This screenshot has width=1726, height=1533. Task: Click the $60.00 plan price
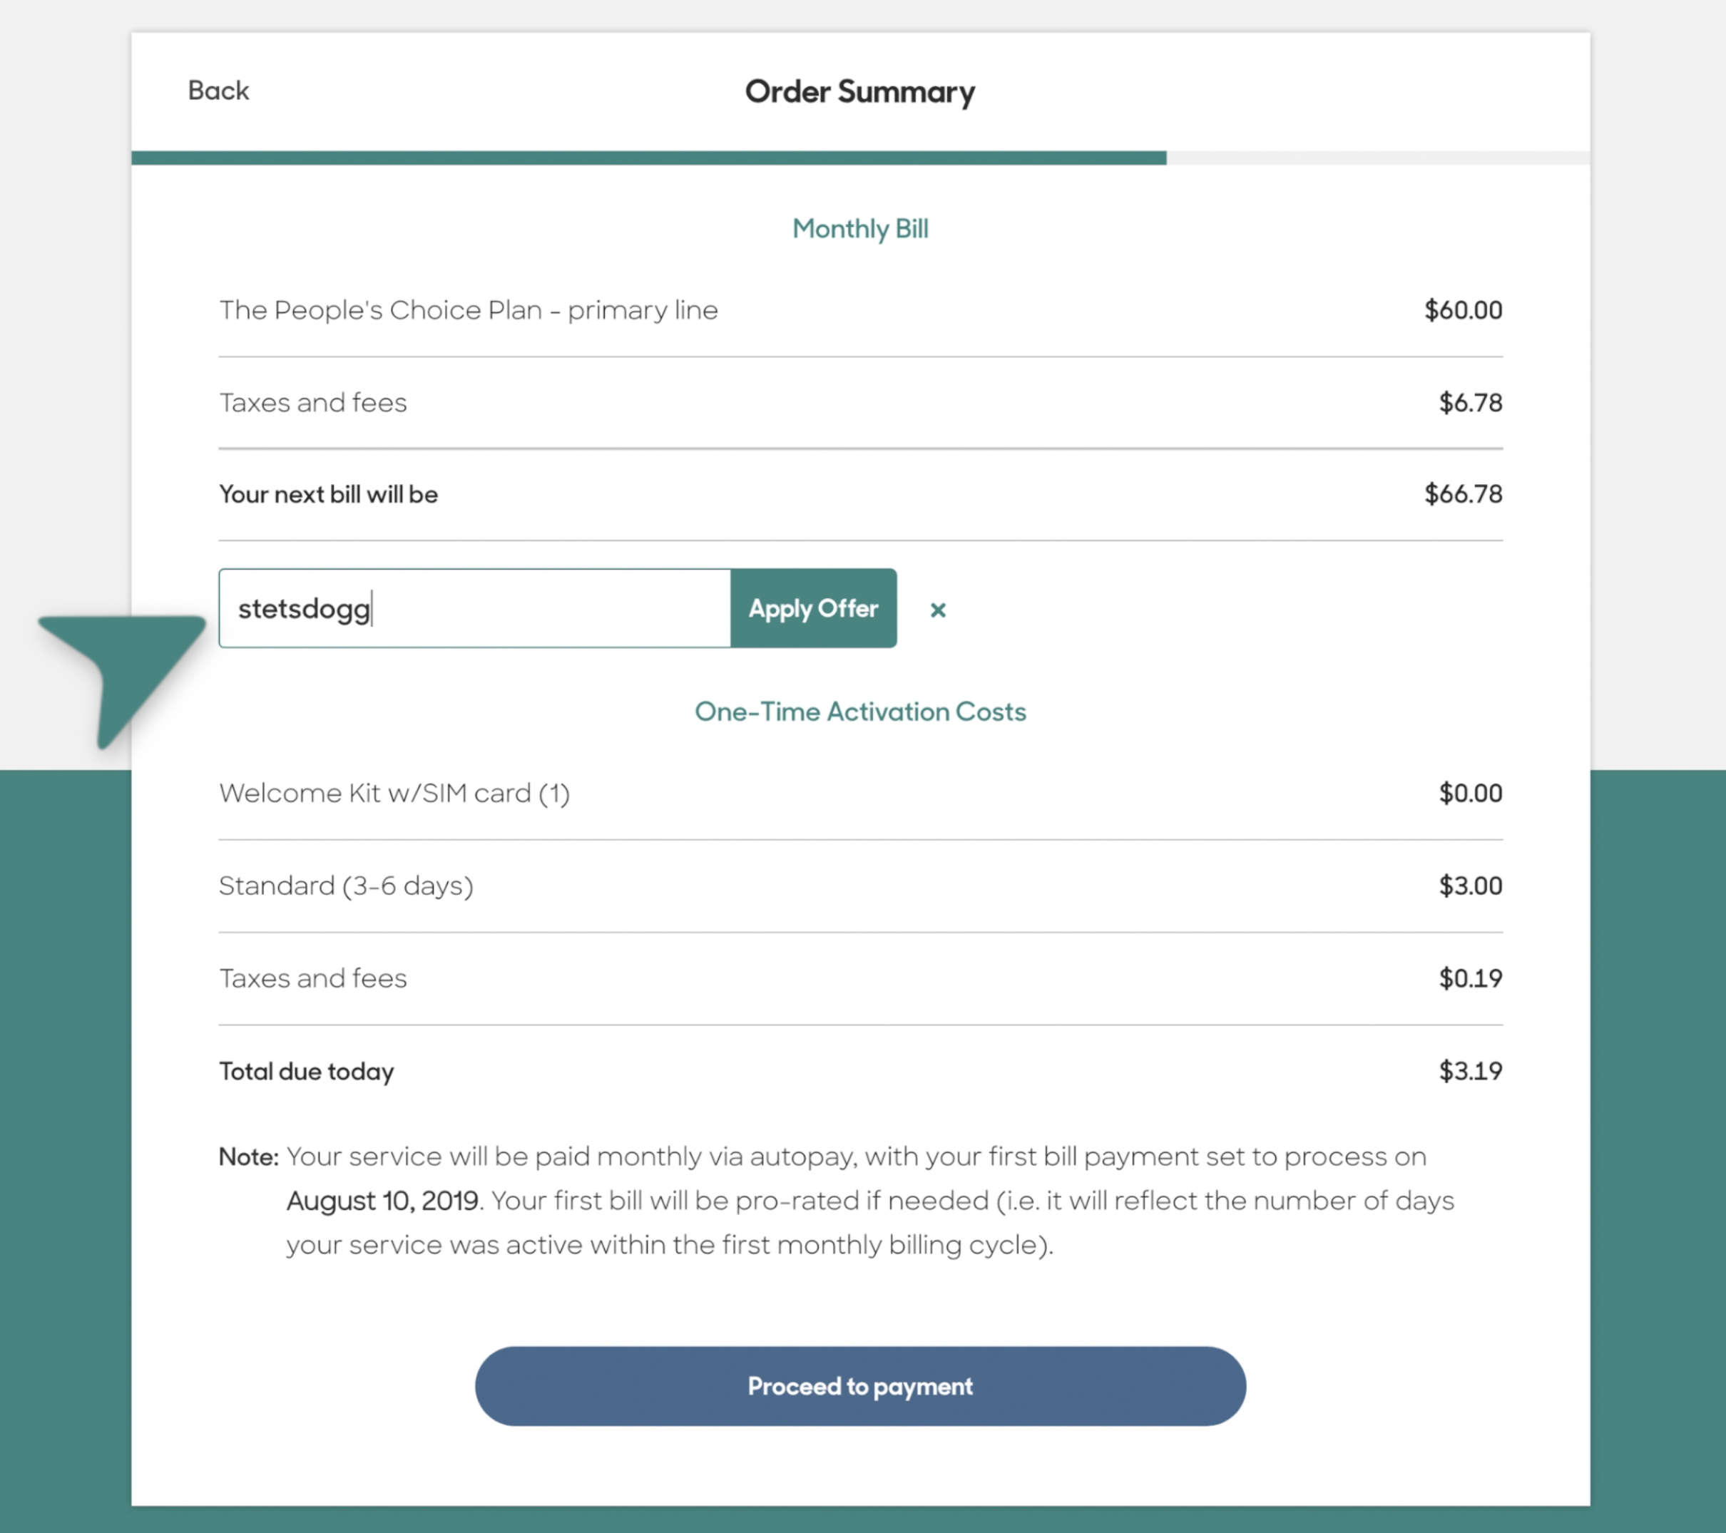1464,309
